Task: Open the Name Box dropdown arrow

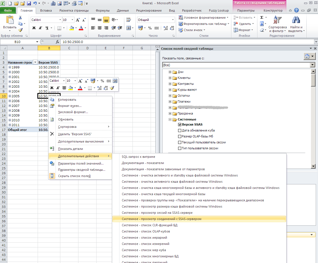Action: (x=37, y=42)
